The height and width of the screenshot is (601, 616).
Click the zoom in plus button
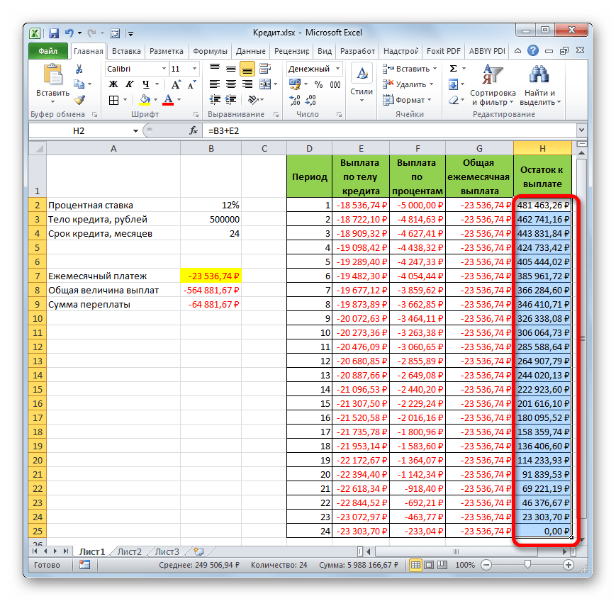point(568,565)
